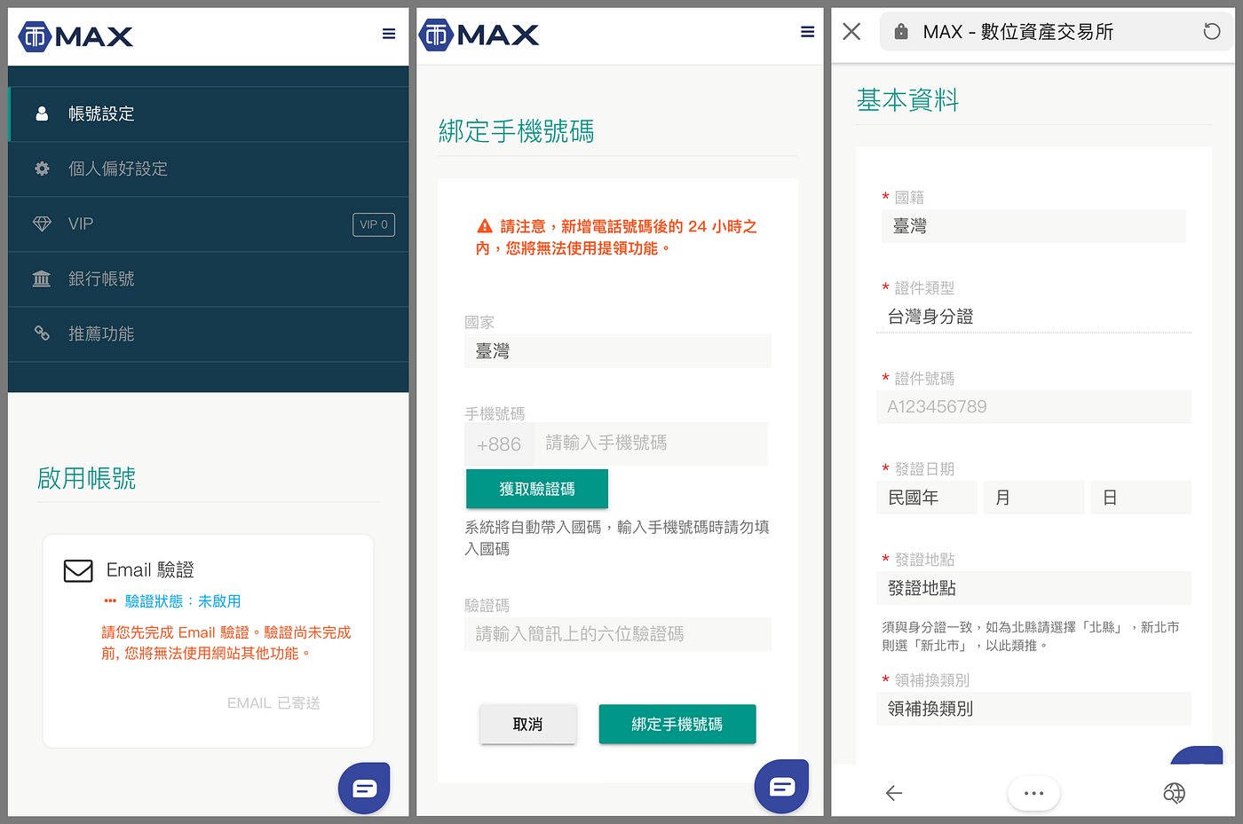Select 個人偏好設定 menu item
This screenshot has height=824, width=1243.
[x=209, y=169]
